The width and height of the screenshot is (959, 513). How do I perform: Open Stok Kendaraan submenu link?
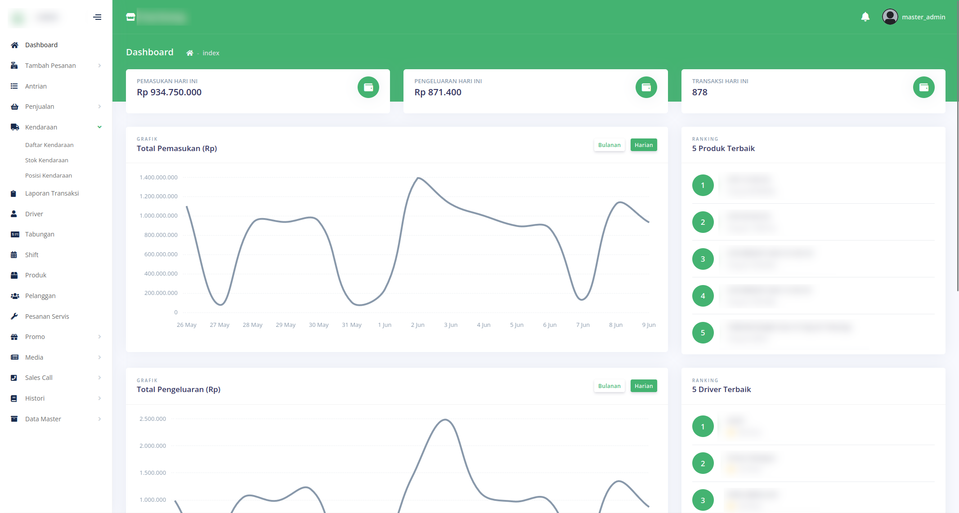click(x=47, y=160)
